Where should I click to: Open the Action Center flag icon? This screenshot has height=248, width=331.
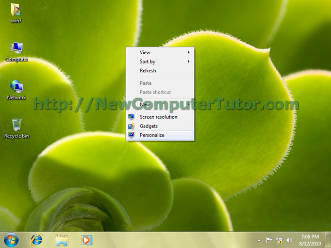269,240
